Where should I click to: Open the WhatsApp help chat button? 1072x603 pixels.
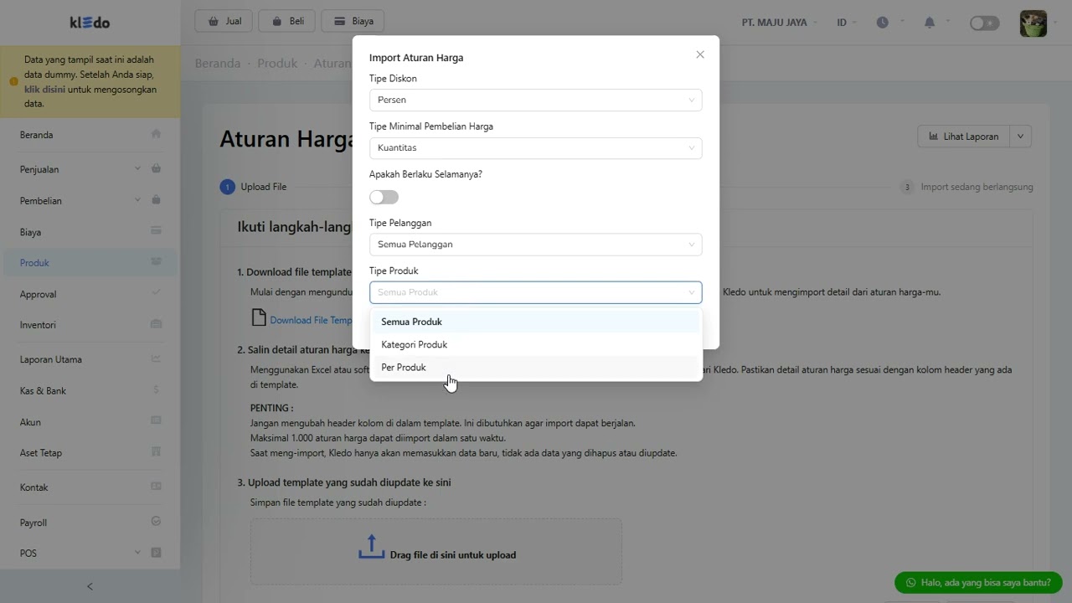(978, 582)
